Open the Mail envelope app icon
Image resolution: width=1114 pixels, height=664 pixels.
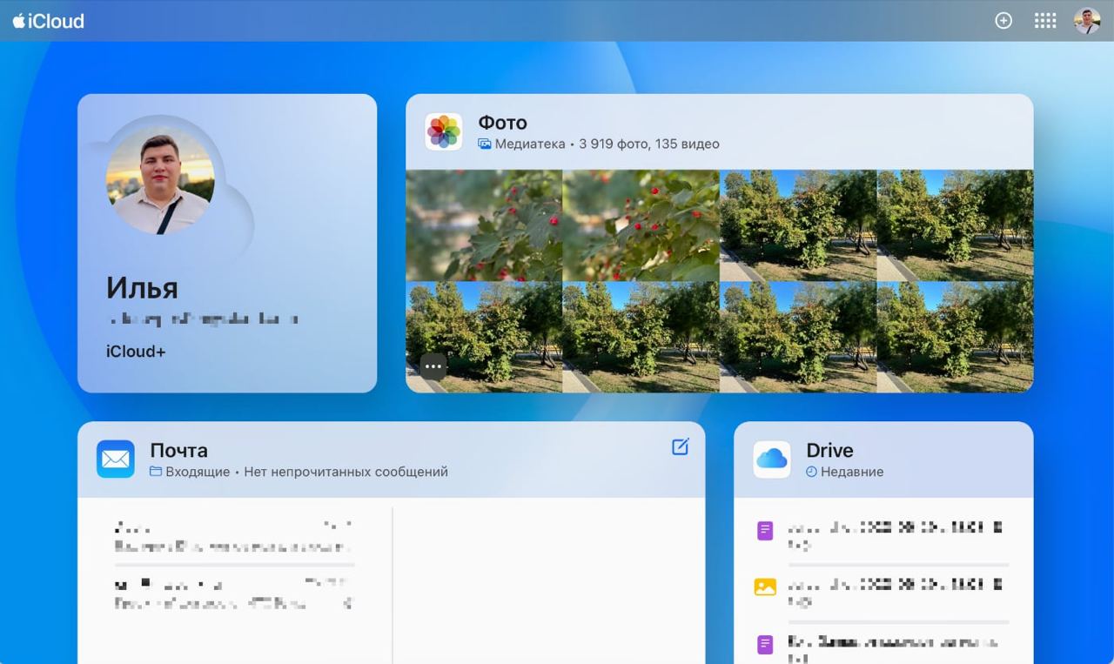pos(116,459)
